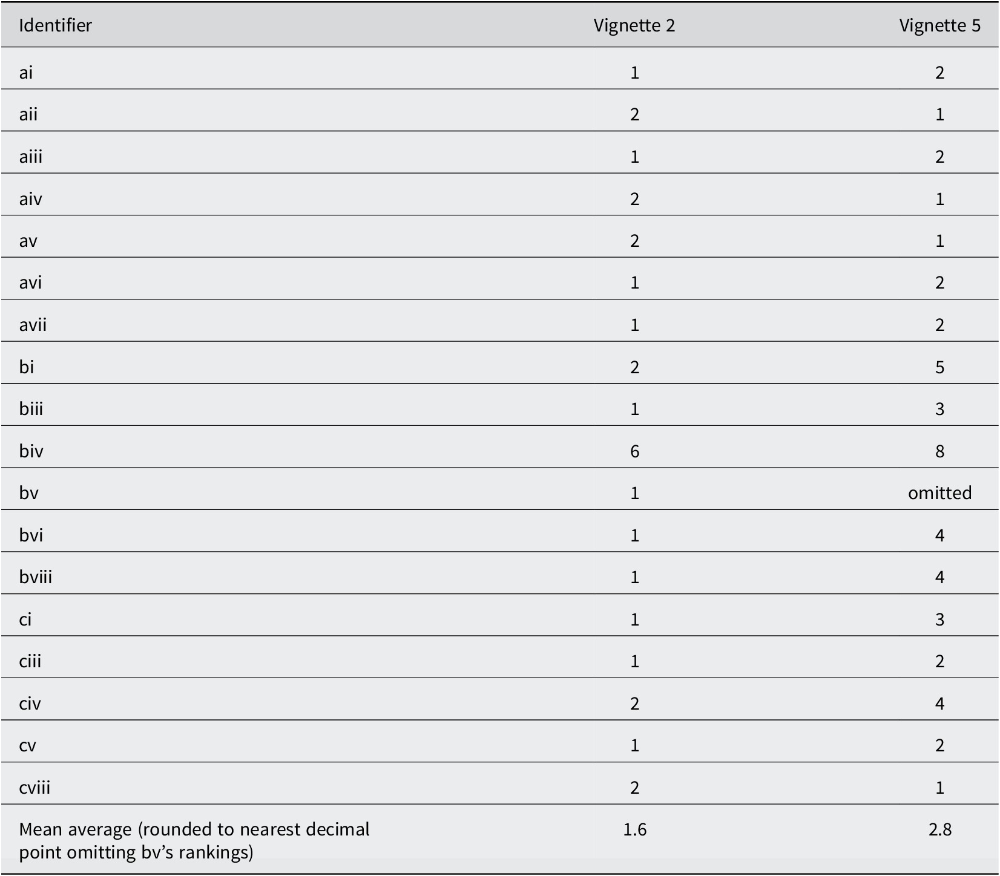Click the value 8 in row biv
This screenshot has width=1000, height=876.
coord(939,451)
